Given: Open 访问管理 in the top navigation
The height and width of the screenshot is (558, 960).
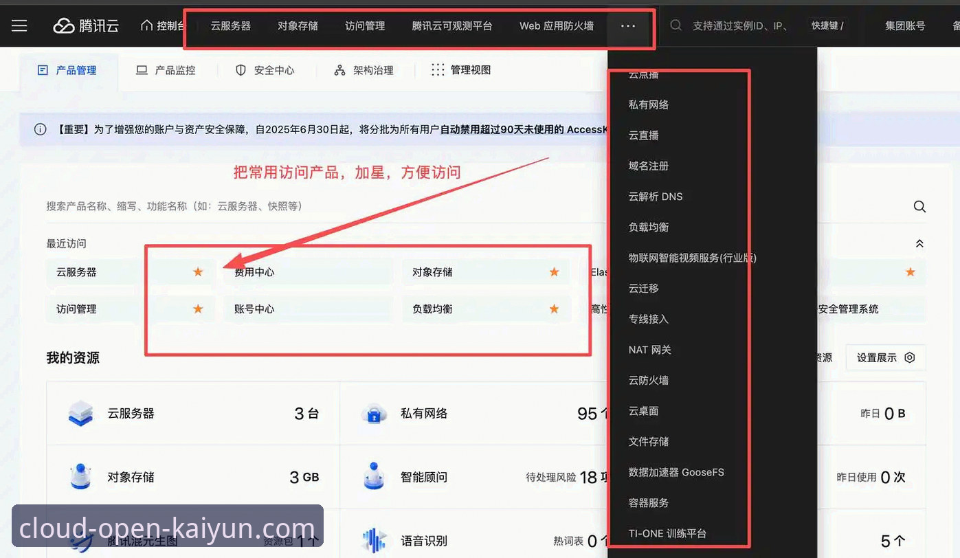Looking at the screenshot, I should [x=365, y=26].
